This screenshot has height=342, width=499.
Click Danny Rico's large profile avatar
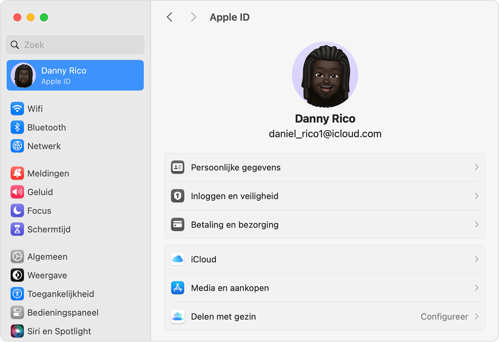click(x=325, y=74)
